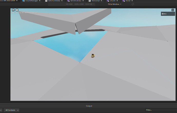Click the player avatar icon beside Nitro
The height and width of the screenshot is (113, 177).
tap(162, 14)
